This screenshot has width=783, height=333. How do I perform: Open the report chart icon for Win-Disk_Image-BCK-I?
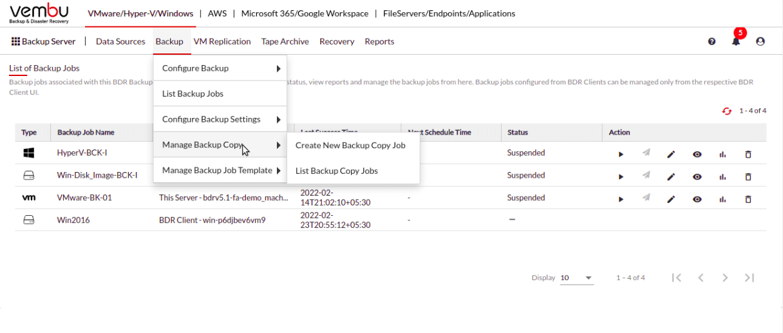click(722, 176)
